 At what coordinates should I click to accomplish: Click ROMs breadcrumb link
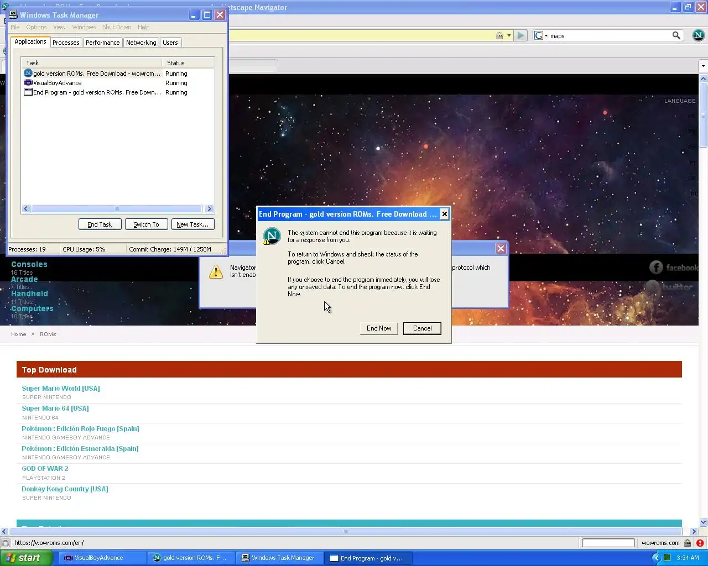[48, 334]
